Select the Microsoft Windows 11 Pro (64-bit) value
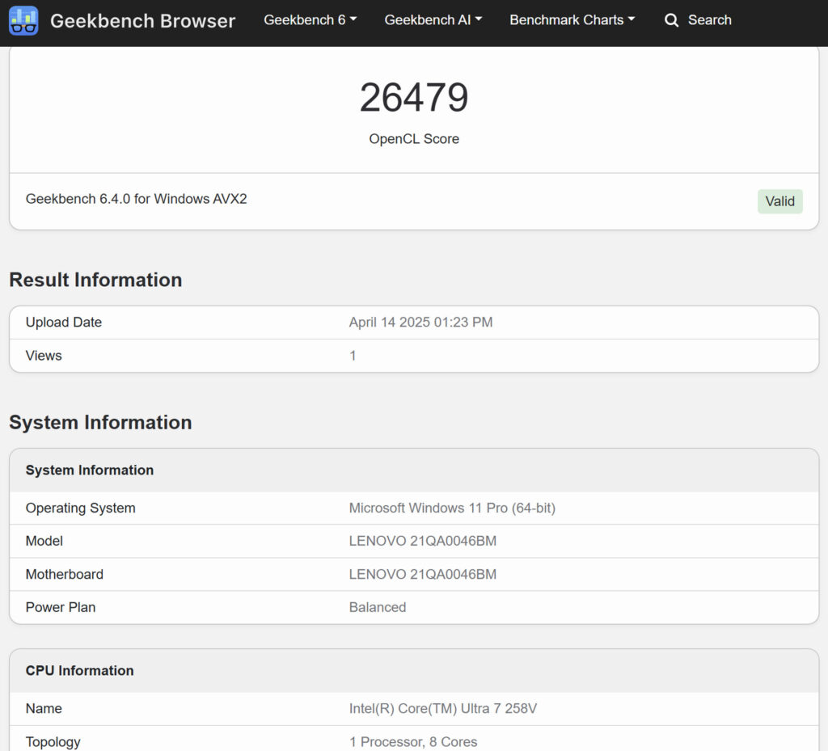The image size is (828, 751). 452,508
